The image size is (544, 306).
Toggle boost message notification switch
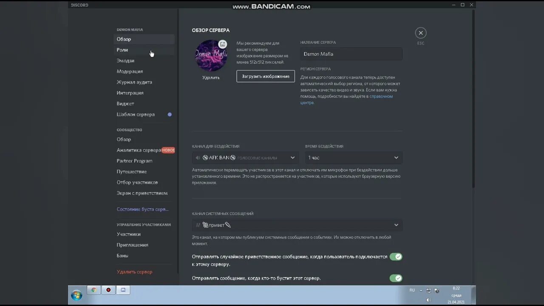(x=396, y=278)
